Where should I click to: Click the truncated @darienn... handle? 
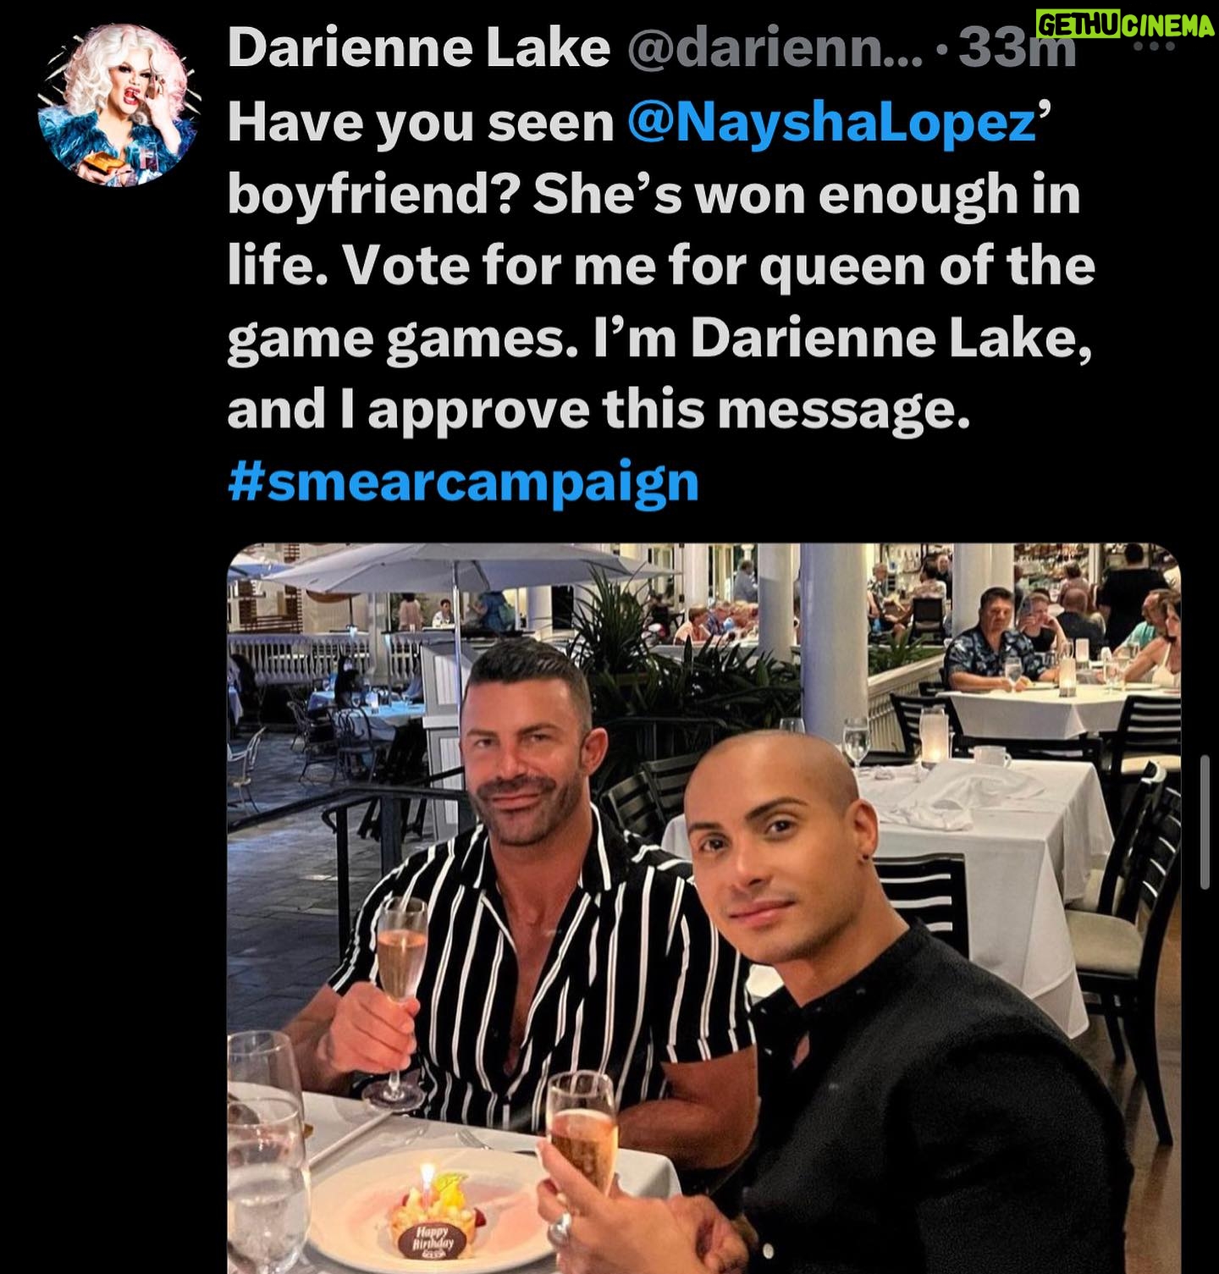[775, 50]
